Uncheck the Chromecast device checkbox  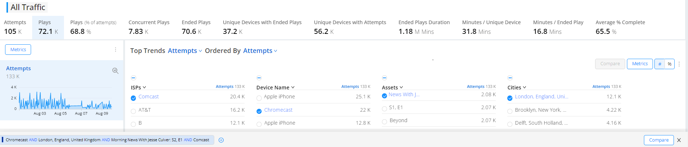click(259, 111)
